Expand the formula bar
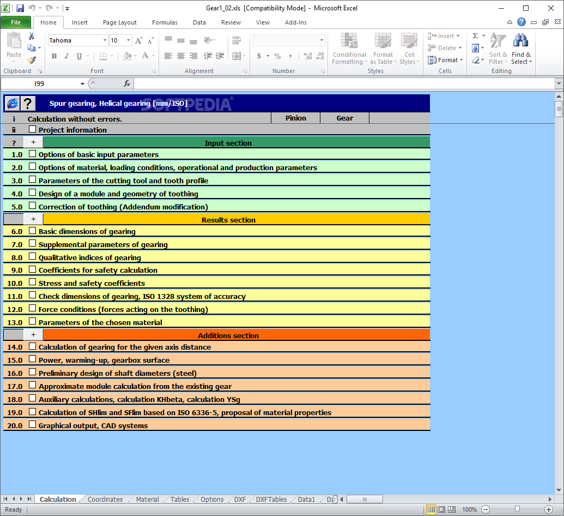Image resolution: width=564 pixels, height=516 pixels. click(559, 83)
